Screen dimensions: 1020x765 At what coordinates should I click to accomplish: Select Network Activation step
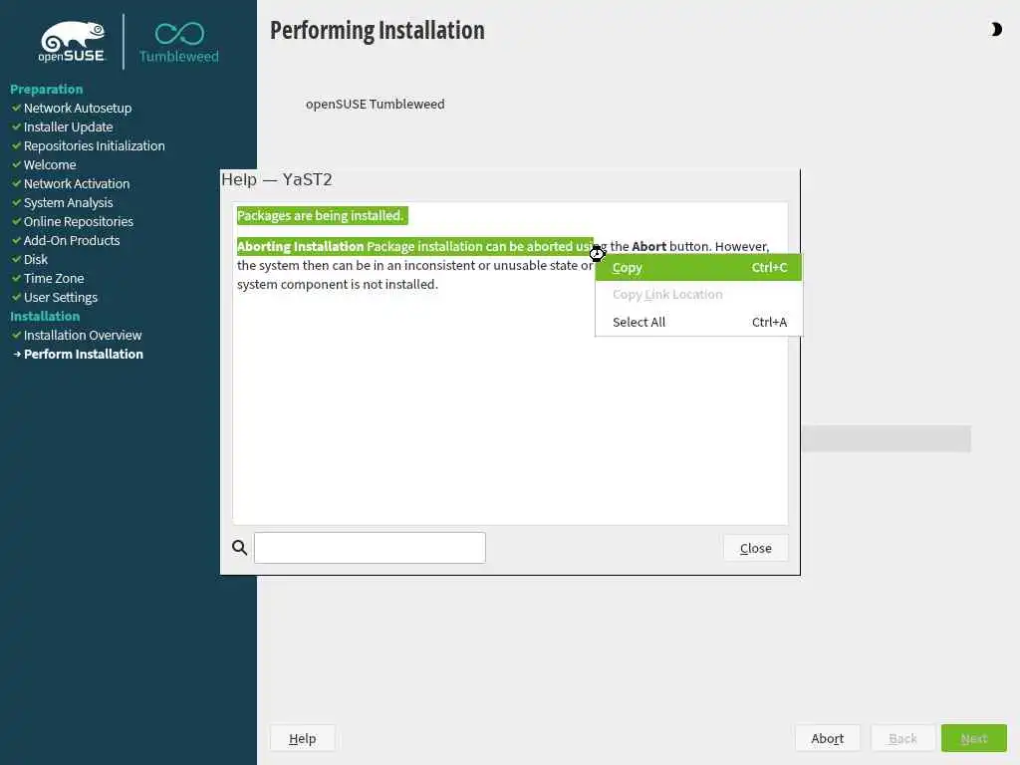pos(77,183)
